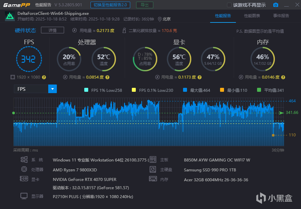Click the text Samsung SSD 990 PRO 1TB
The width and height of the screenshot is (301, 209).
[210, 170]
